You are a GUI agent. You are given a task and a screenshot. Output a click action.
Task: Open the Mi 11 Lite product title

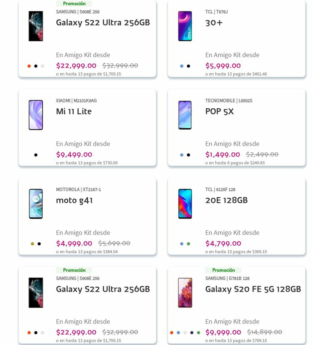pyautogui.click(x=74, y=111)
